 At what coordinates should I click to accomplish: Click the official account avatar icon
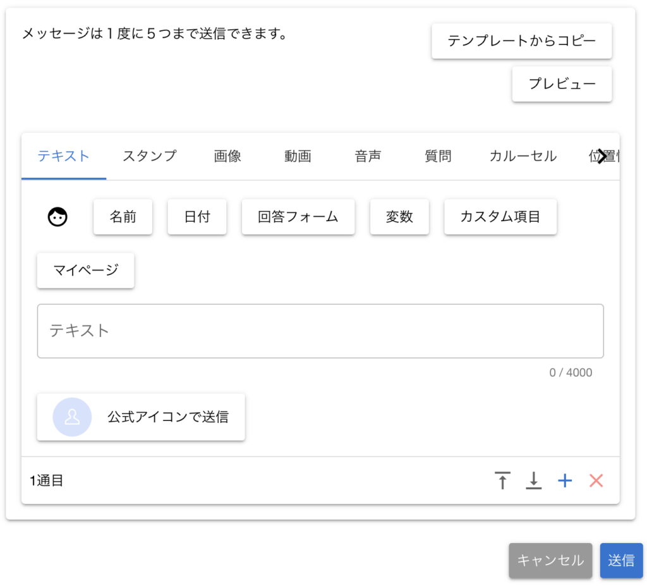(x=72, y=417)
